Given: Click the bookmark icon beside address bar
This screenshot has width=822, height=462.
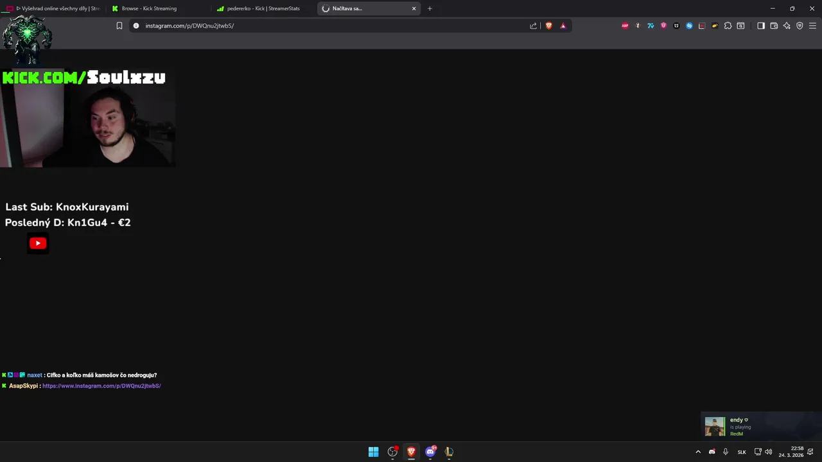Looking at the screenshot, I should coord(119,26).
